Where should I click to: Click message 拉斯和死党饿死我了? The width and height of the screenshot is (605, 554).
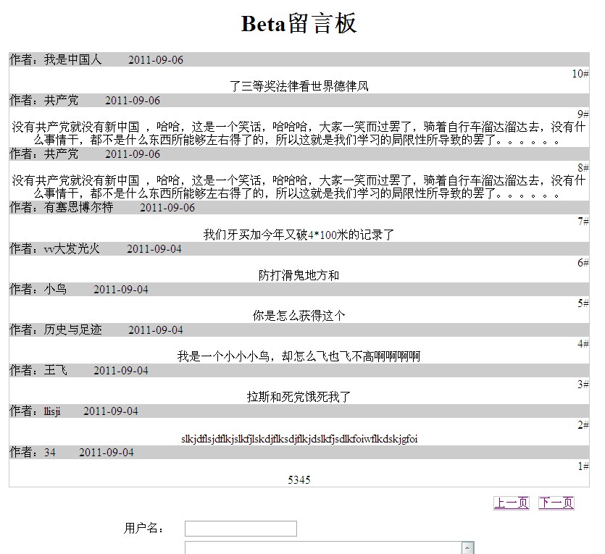point(299,397)
